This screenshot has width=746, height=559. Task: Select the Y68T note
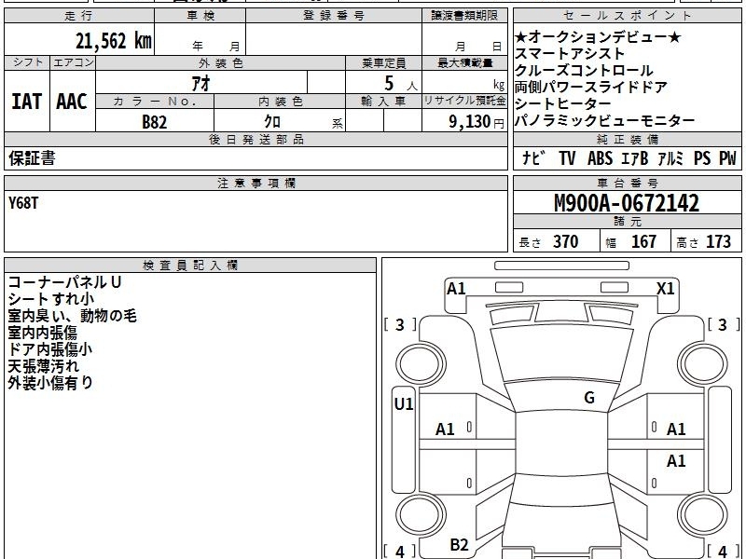click(23, 203)
